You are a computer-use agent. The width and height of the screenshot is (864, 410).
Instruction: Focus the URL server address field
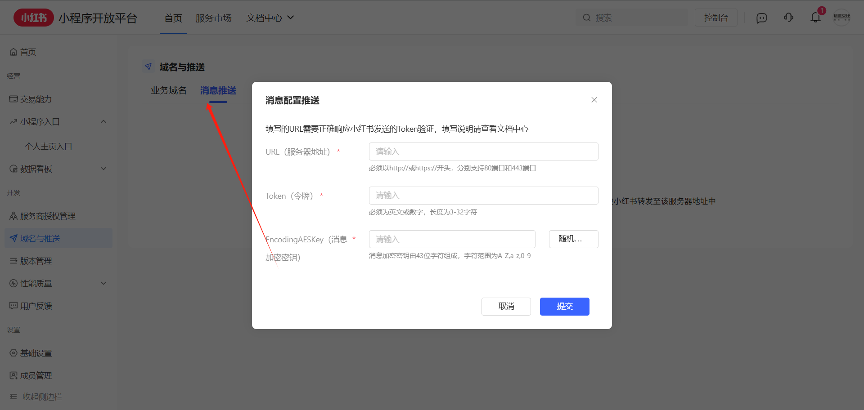[x=483, y=152]
